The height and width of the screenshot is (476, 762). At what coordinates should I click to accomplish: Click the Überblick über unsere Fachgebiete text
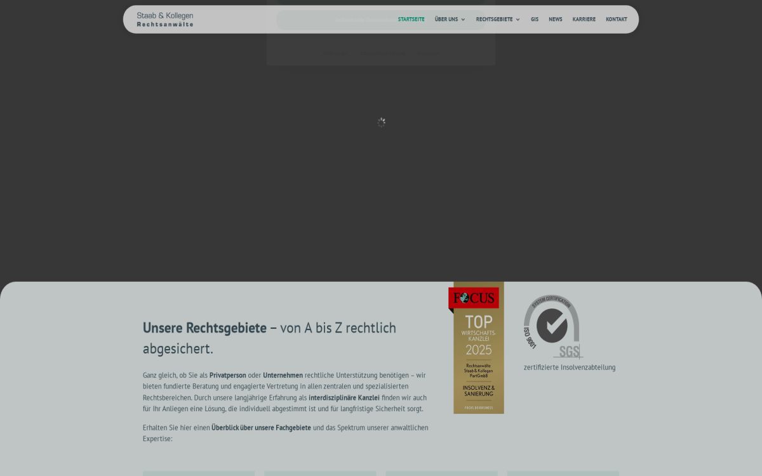[261, 428]
